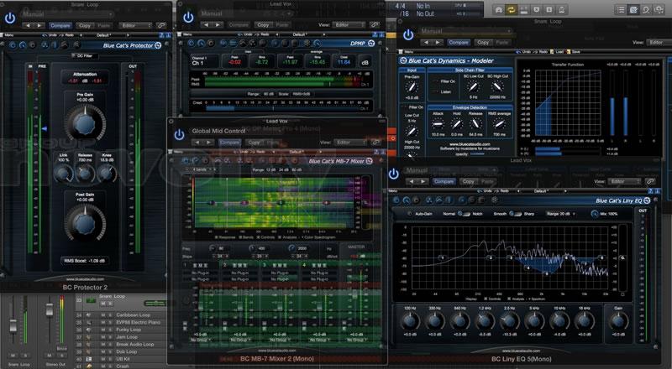Click the Blue Cat's Protector logo icon
This screenshot has width=672, height=369.
pos(158,44)
